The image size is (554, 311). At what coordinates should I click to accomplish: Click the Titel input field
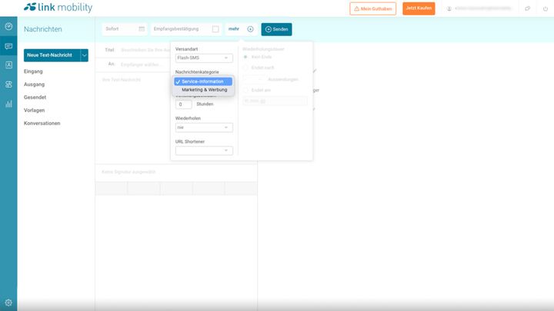(x=145, y=50)
